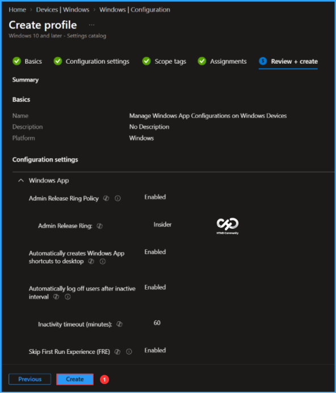Open the ellipsis menu beside Create profile
The width and height of the screenshot is (336, 393).
click(91, 25)
